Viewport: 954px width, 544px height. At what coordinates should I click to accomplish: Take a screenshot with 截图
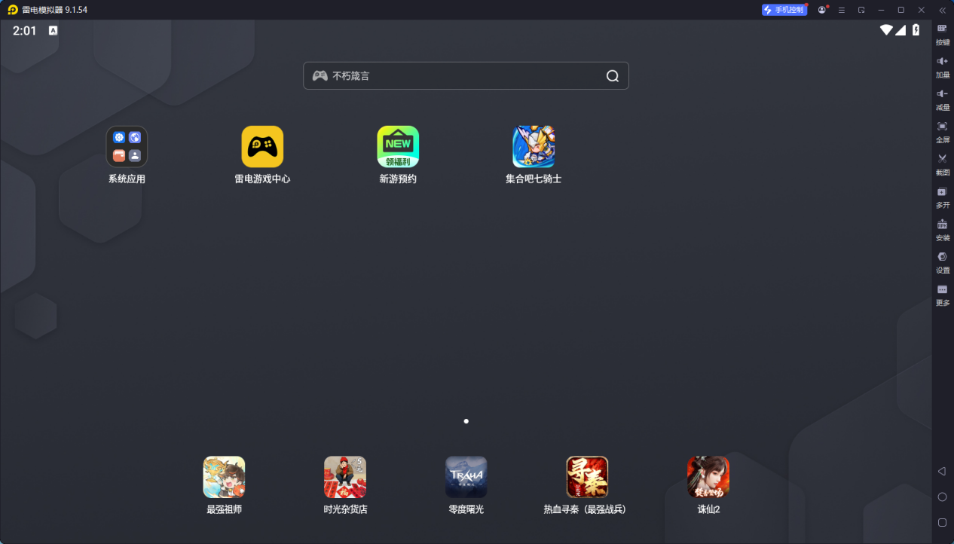pyautogui.click(x=942, y=164)
